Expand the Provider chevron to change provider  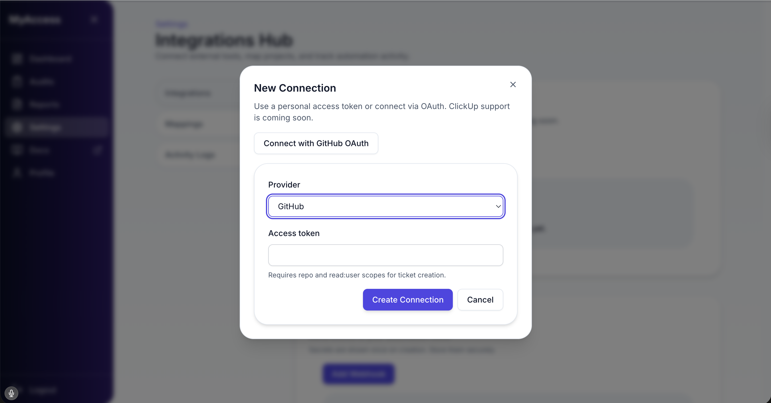[498, 206]
